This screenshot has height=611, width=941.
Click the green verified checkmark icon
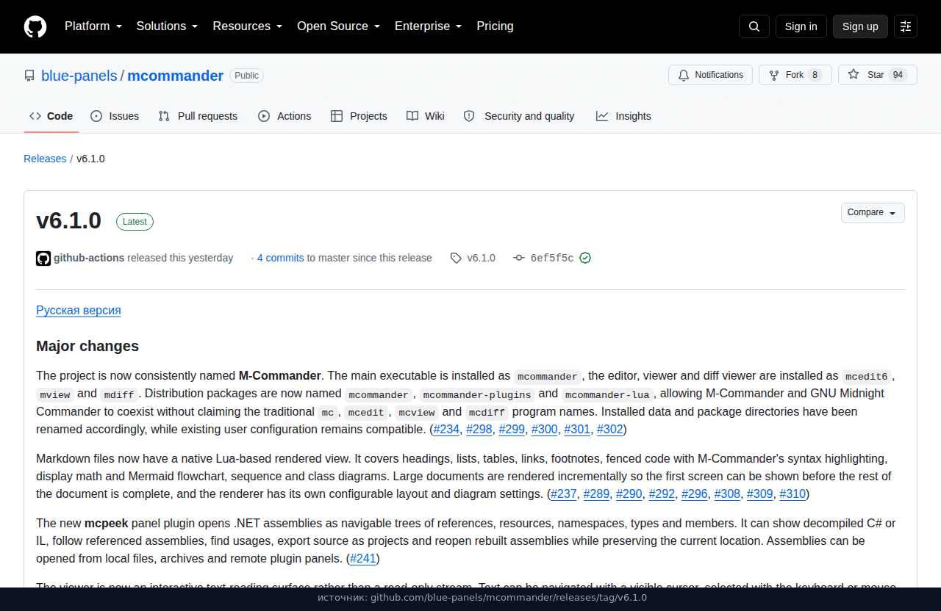click(x=585, y=258)
